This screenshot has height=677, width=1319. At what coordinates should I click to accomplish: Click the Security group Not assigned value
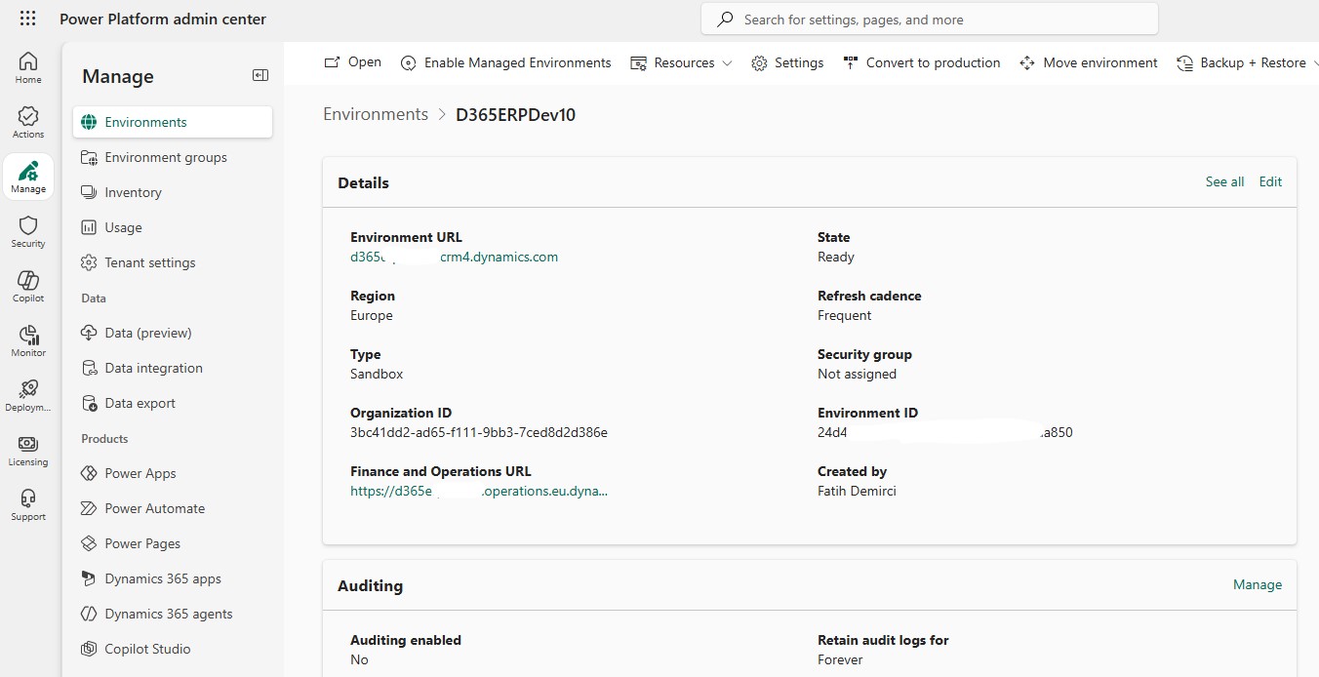coord(857,374)
